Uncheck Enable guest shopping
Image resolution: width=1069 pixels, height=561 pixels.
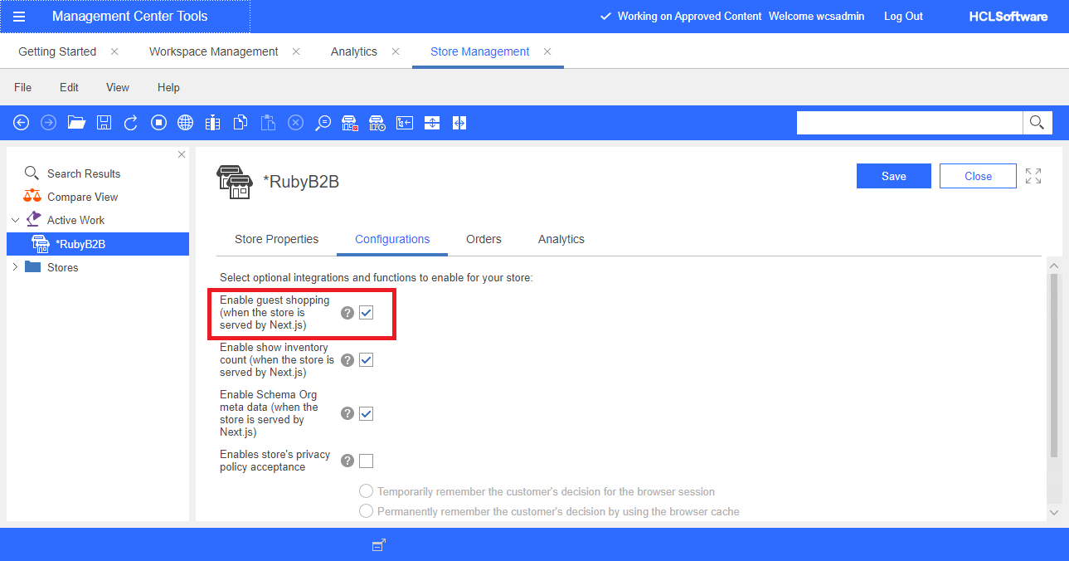point(366,313)
